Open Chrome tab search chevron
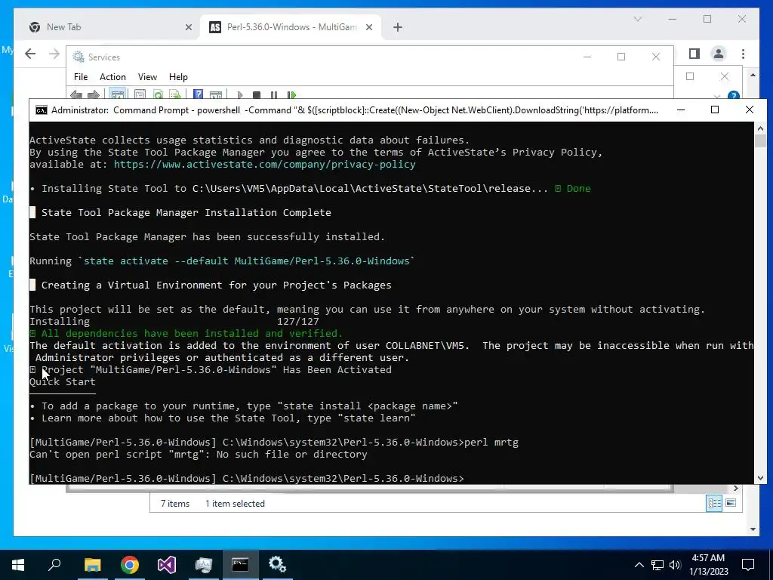Viewport: 773px width, 580px height. coord(637,19)
